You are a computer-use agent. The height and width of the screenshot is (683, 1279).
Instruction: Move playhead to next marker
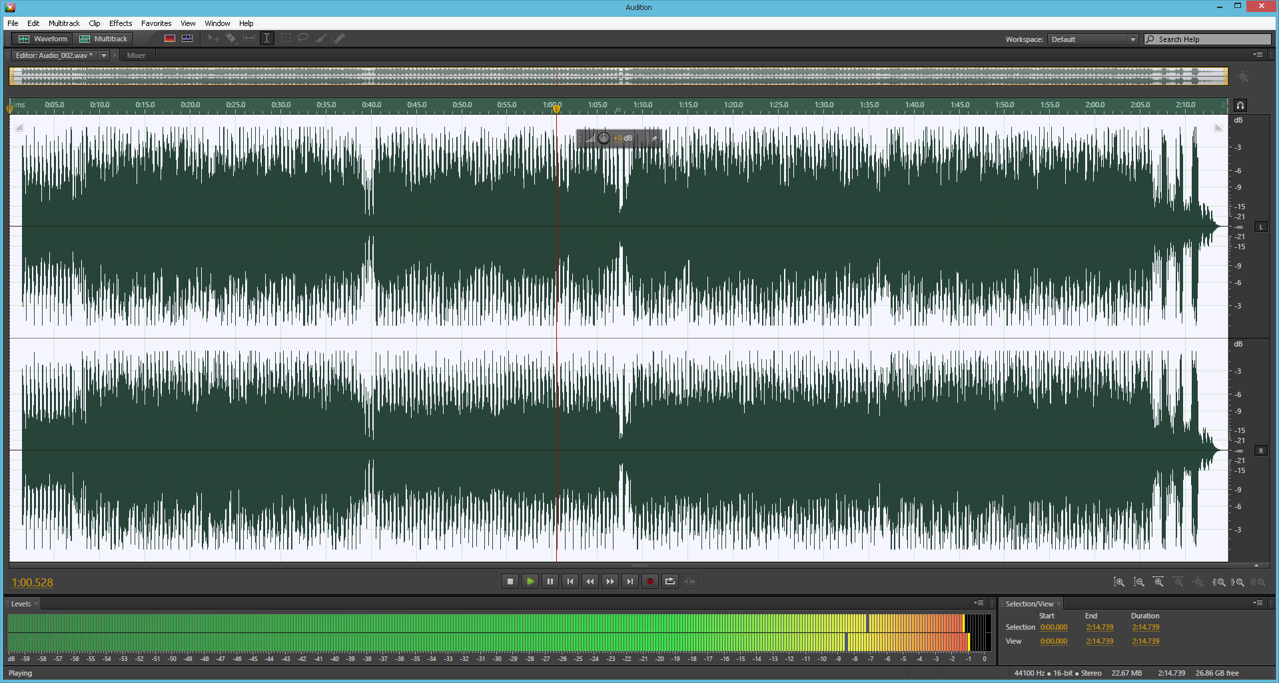pyautogui.click(x=630, y=582)
